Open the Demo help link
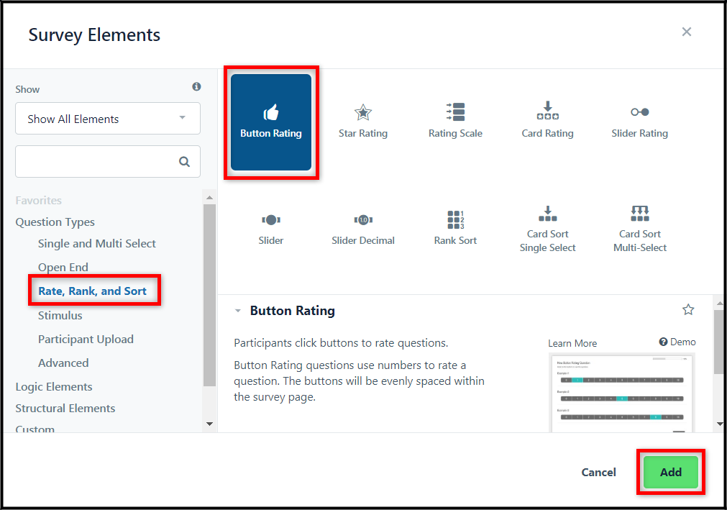Image resolution: width=727 pixels, height=510 pixels. tap(677, 342)
